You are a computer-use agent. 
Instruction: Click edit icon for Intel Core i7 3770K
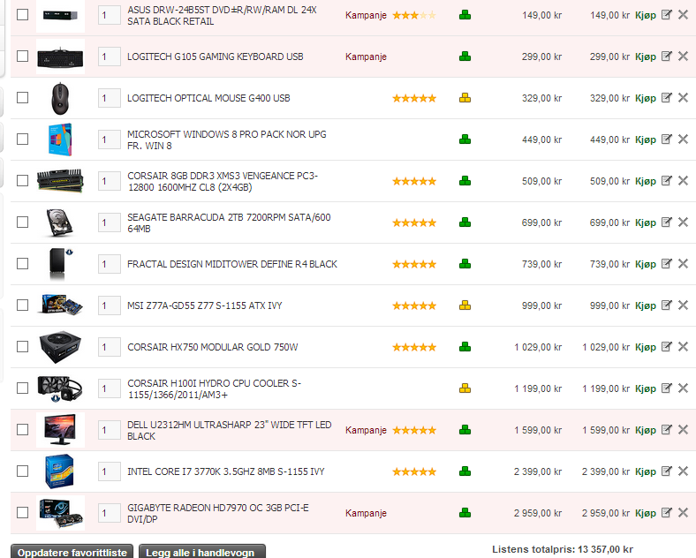[666, 471]
